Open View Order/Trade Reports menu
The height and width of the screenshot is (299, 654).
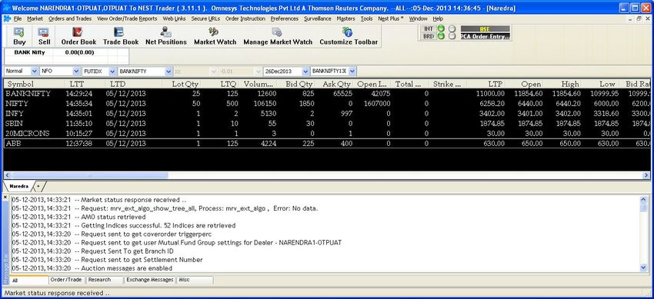pos(127,18)
